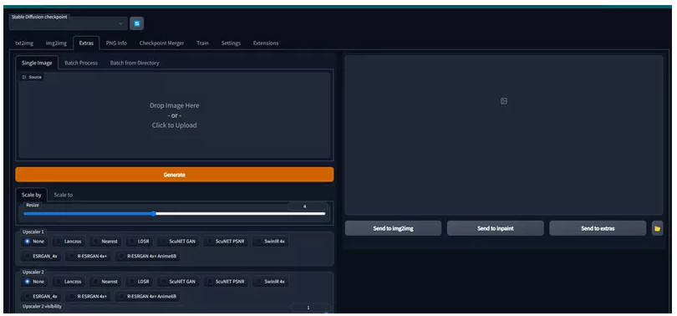Click the Resize slider track
Screen dimensions: 677x316
[175, 214]
